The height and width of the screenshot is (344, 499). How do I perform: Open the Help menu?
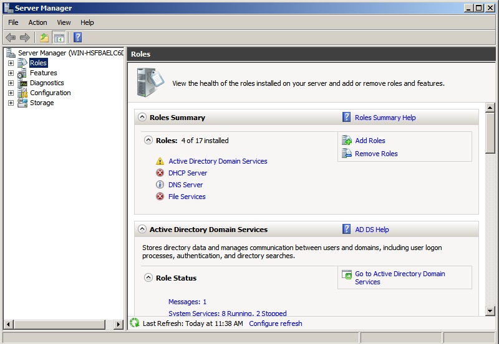tap(87, 22)
